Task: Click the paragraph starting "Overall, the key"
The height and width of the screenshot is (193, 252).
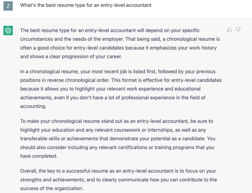Action: point(119,180)
